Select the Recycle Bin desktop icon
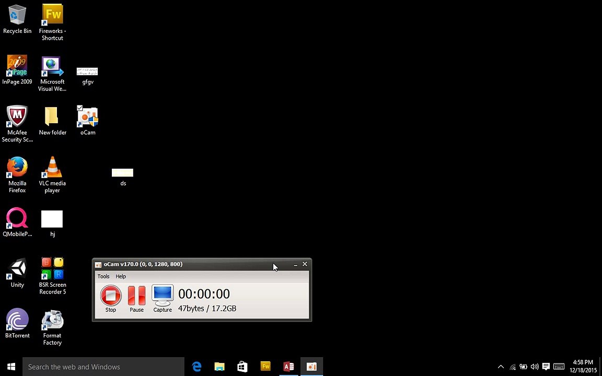 (17, 19)
